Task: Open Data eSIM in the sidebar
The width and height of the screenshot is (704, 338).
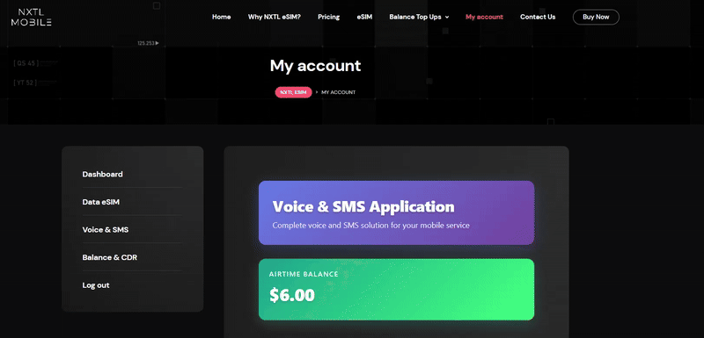Action: [101, 202]
